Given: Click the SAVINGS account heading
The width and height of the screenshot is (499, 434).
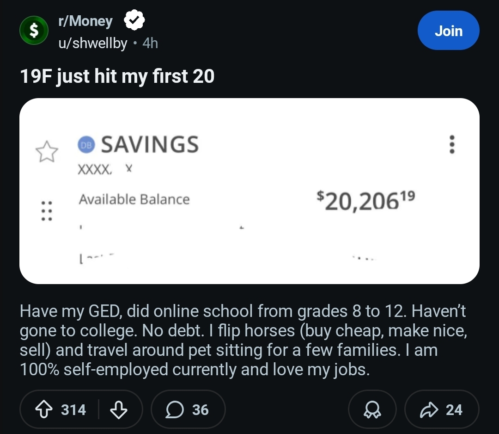Looking at the screenshot, I should [x=150, y=144].
